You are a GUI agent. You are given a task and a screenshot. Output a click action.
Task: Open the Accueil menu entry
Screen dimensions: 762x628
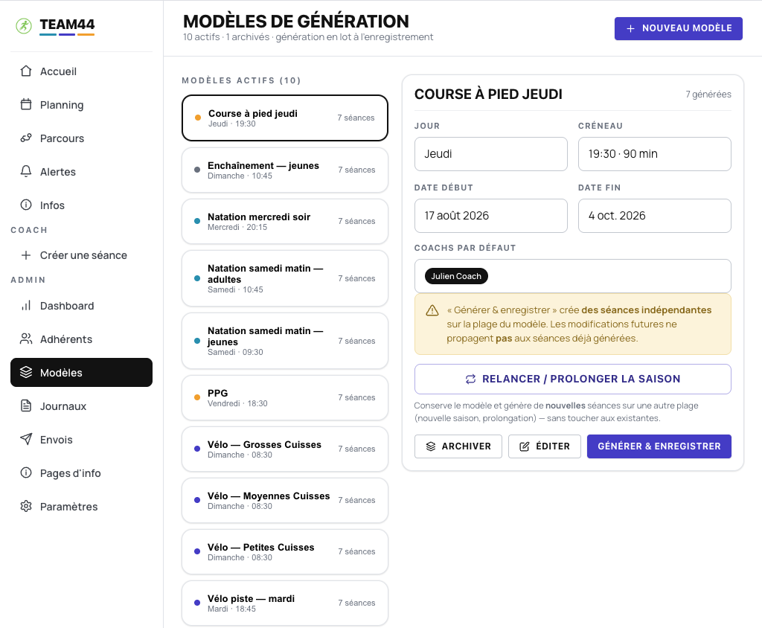pyautogui.click(x=81, y=71)
